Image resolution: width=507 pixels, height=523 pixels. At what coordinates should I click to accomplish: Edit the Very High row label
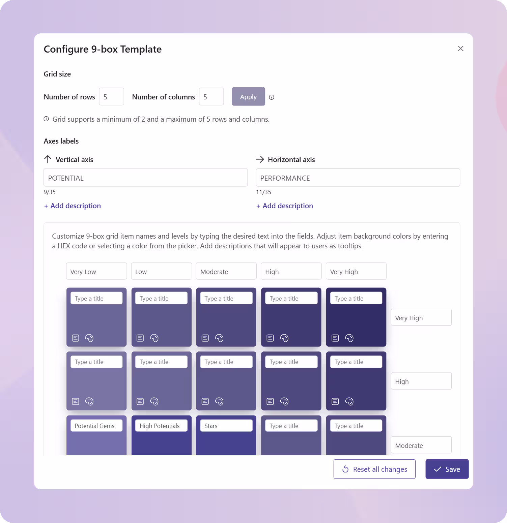[421, 317]
